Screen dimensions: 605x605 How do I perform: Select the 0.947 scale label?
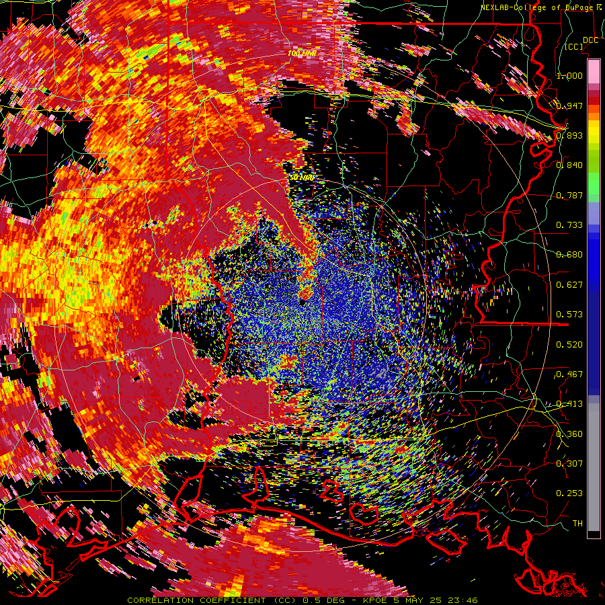point(569,106)
